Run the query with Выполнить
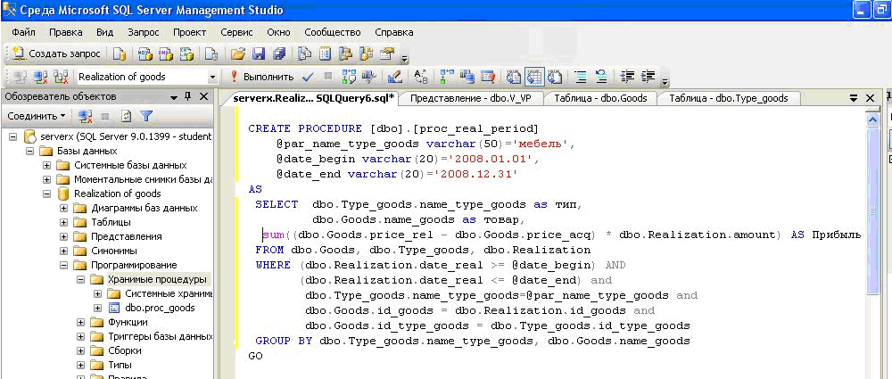 pyautogui.click(x=261, y=77)
